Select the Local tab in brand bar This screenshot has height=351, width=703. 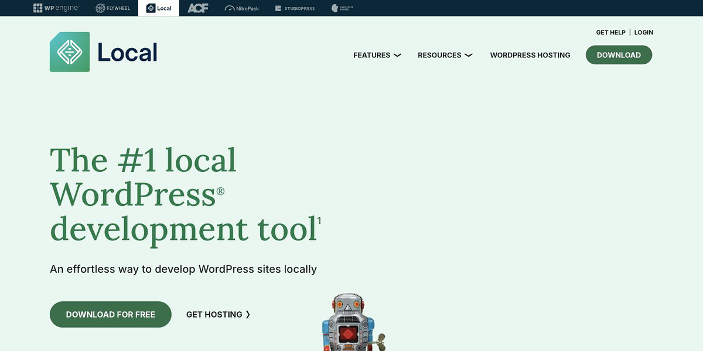tap(159, 8)
